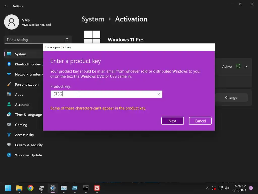Click the Apps grid icon in sidebar
Image resolution: width=258 pixels, height=194 pixels.
[x=9, y=94]
